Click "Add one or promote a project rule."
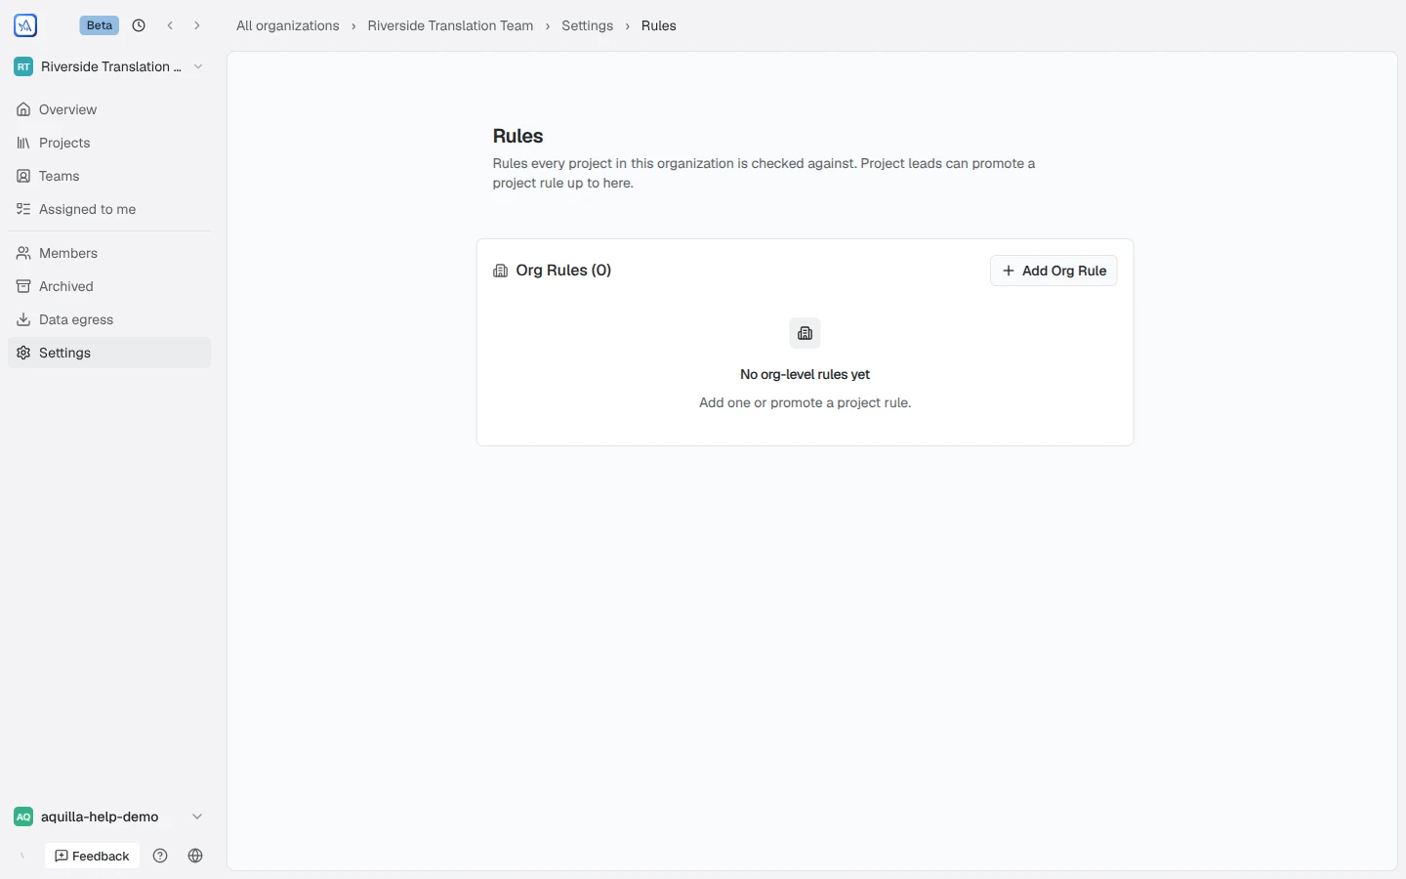The image size is (1406, 879). click(x=805, y=402)
